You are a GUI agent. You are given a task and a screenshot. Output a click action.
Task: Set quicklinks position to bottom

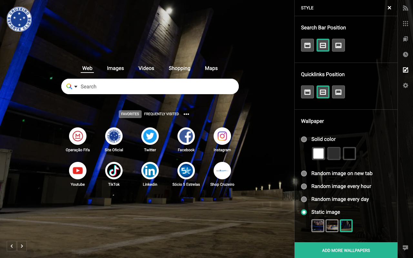coord(338,92)
